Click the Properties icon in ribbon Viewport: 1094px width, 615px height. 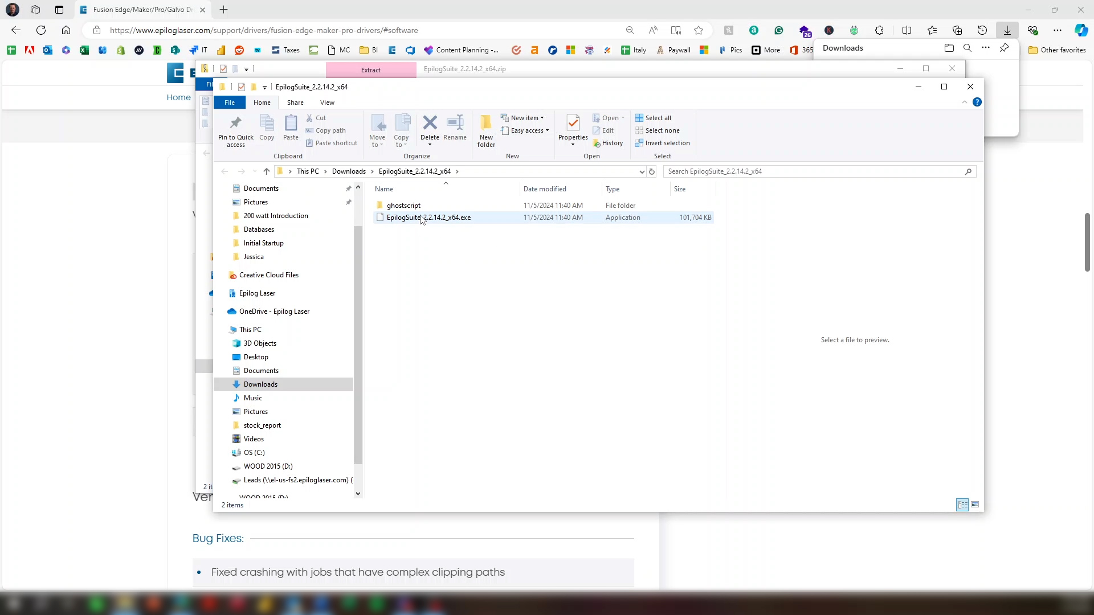coord(573,123)
